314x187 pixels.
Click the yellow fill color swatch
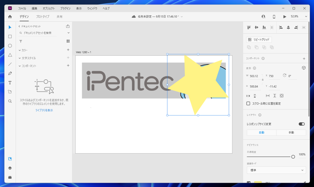(x=258, y=182)
